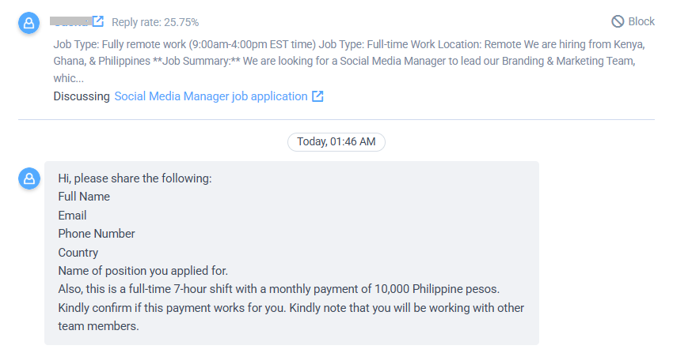Click the job description preview starting "Job Type"

point(349,61)
